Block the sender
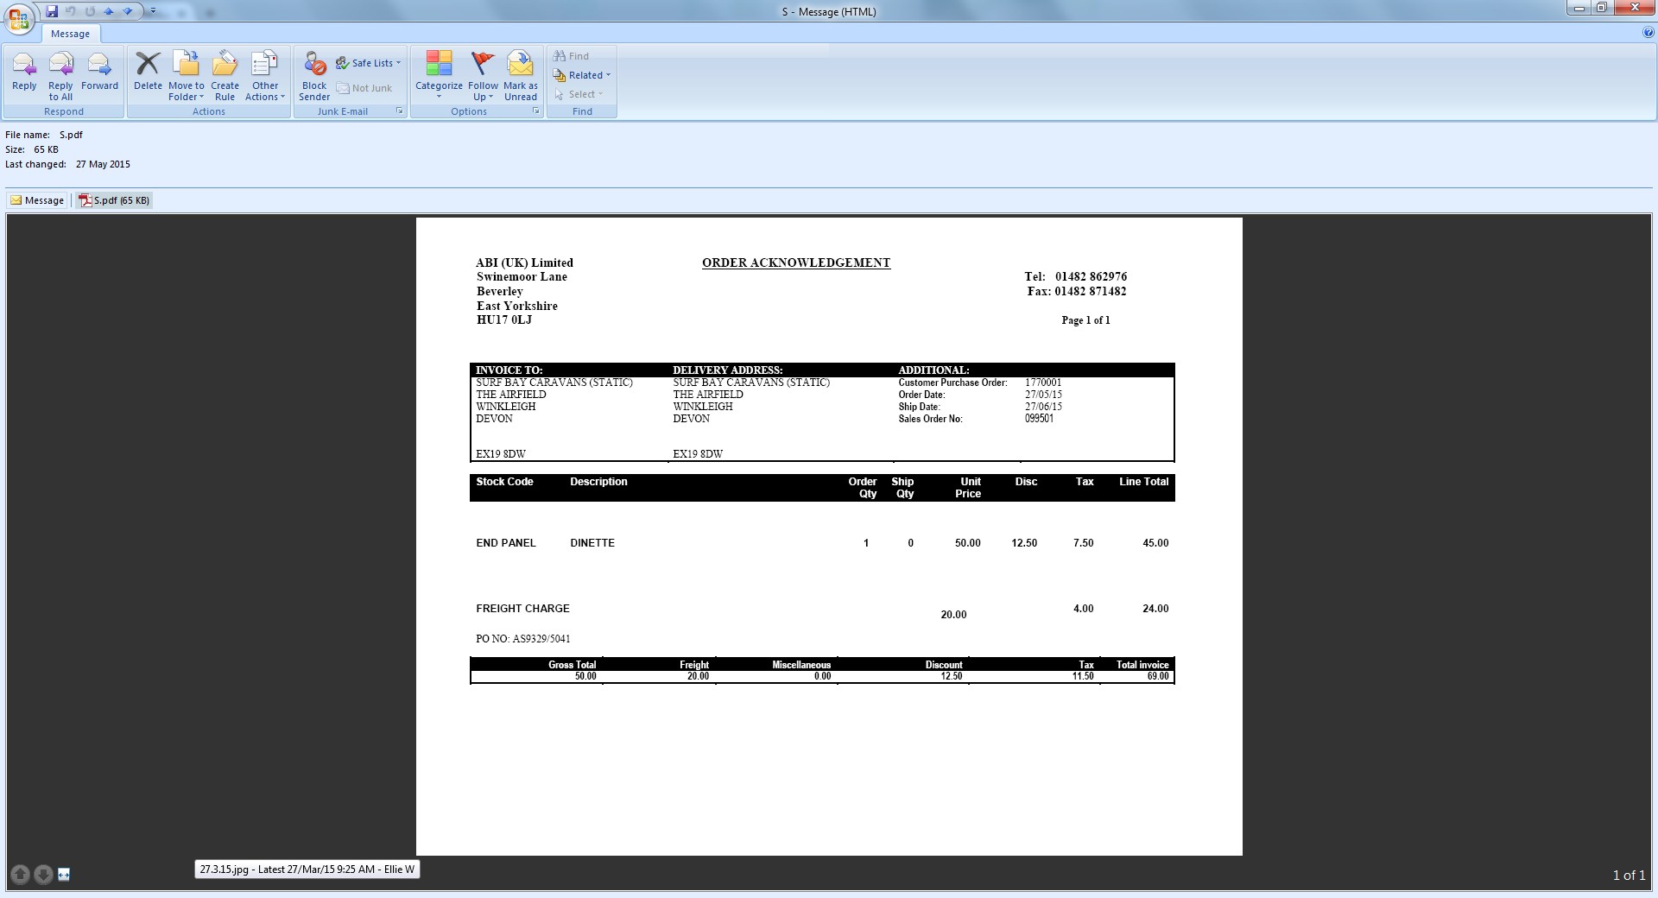The image size is (1658, 898). (314, 73)
